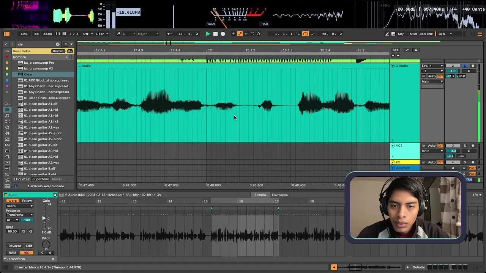Click the Link button
Viewport: 486px width, 273px height.
tap(24, 34)
